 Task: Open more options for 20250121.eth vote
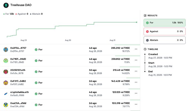click(136, 71)
